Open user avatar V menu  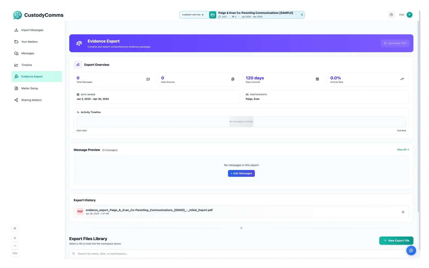coord(409,15)
